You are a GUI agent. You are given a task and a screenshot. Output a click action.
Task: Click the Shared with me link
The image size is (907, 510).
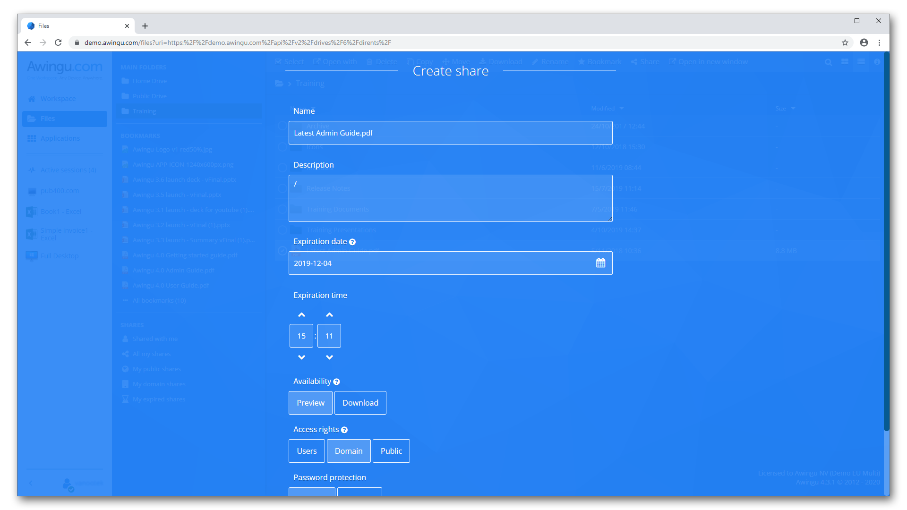(155, 338)
